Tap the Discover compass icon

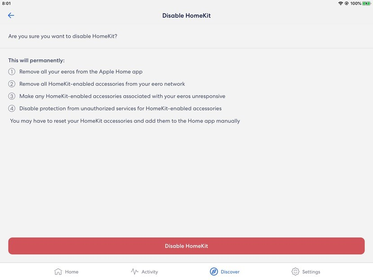[213, 271]
